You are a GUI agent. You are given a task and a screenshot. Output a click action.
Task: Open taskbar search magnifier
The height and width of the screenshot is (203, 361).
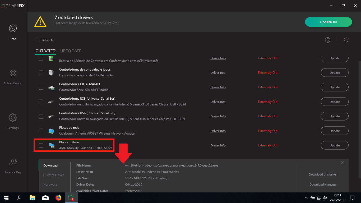point(19,197)
